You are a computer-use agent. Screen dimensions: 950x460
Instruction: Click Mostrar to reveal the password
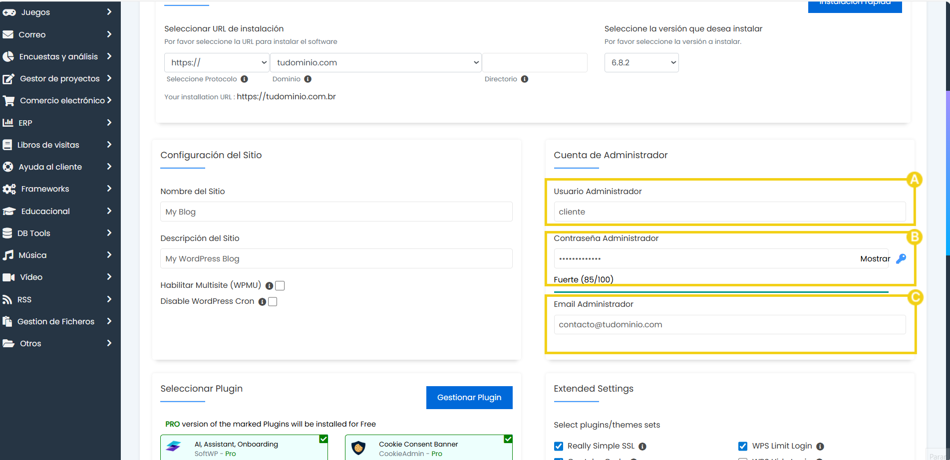point(875,258)
